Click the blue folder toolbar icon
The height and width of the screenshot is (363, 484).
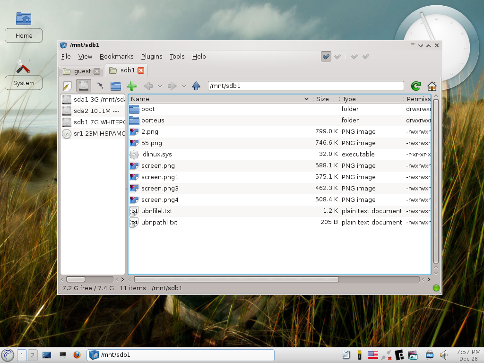[115, 86]
